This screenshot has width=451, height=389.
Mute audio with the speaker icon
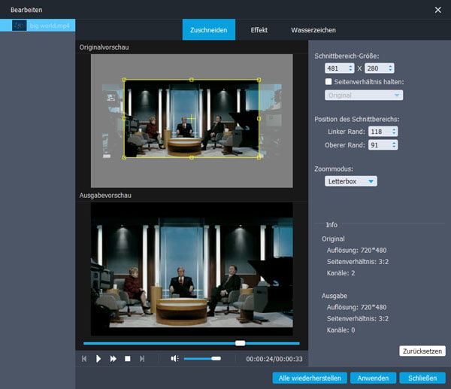(x=174, y=359)
